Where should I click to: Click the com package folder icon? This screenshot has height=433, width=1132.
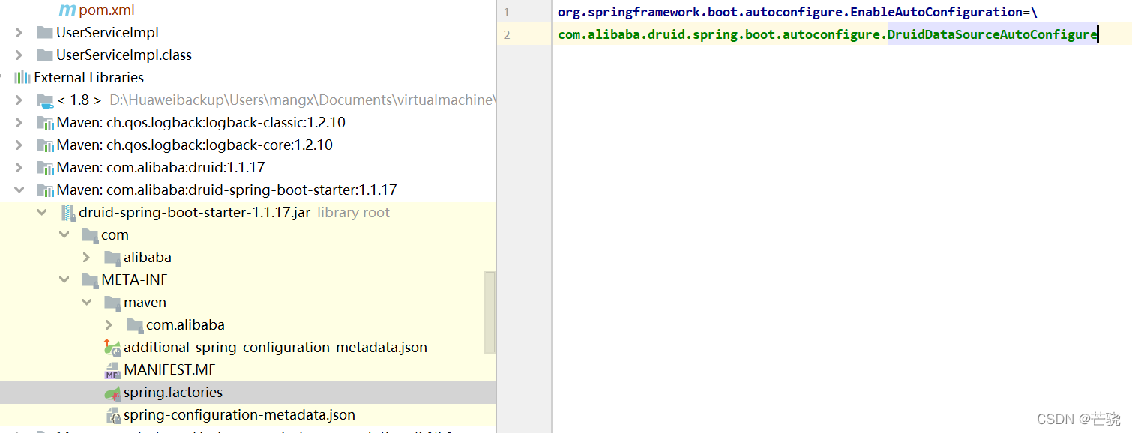pyautogui.click(x=90, y=235)
